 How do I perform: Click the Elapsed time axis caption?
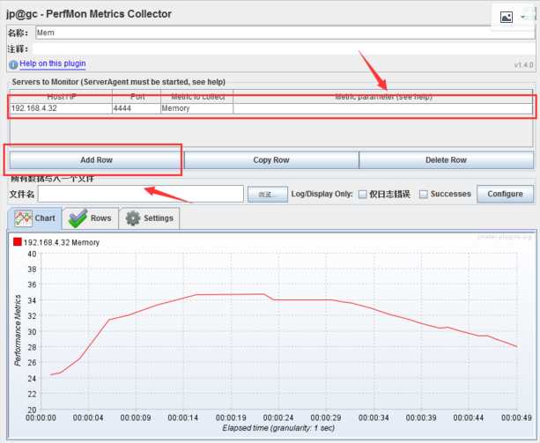pos(278,428)
